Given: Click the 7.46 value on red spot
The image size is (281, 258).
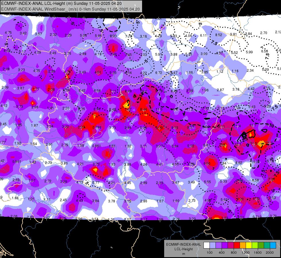Looking at the screenshot, I should pos(113,54).
